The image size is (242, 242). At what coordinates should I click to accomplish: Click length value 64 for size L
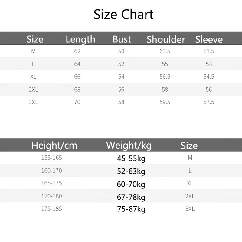(77, 64)
